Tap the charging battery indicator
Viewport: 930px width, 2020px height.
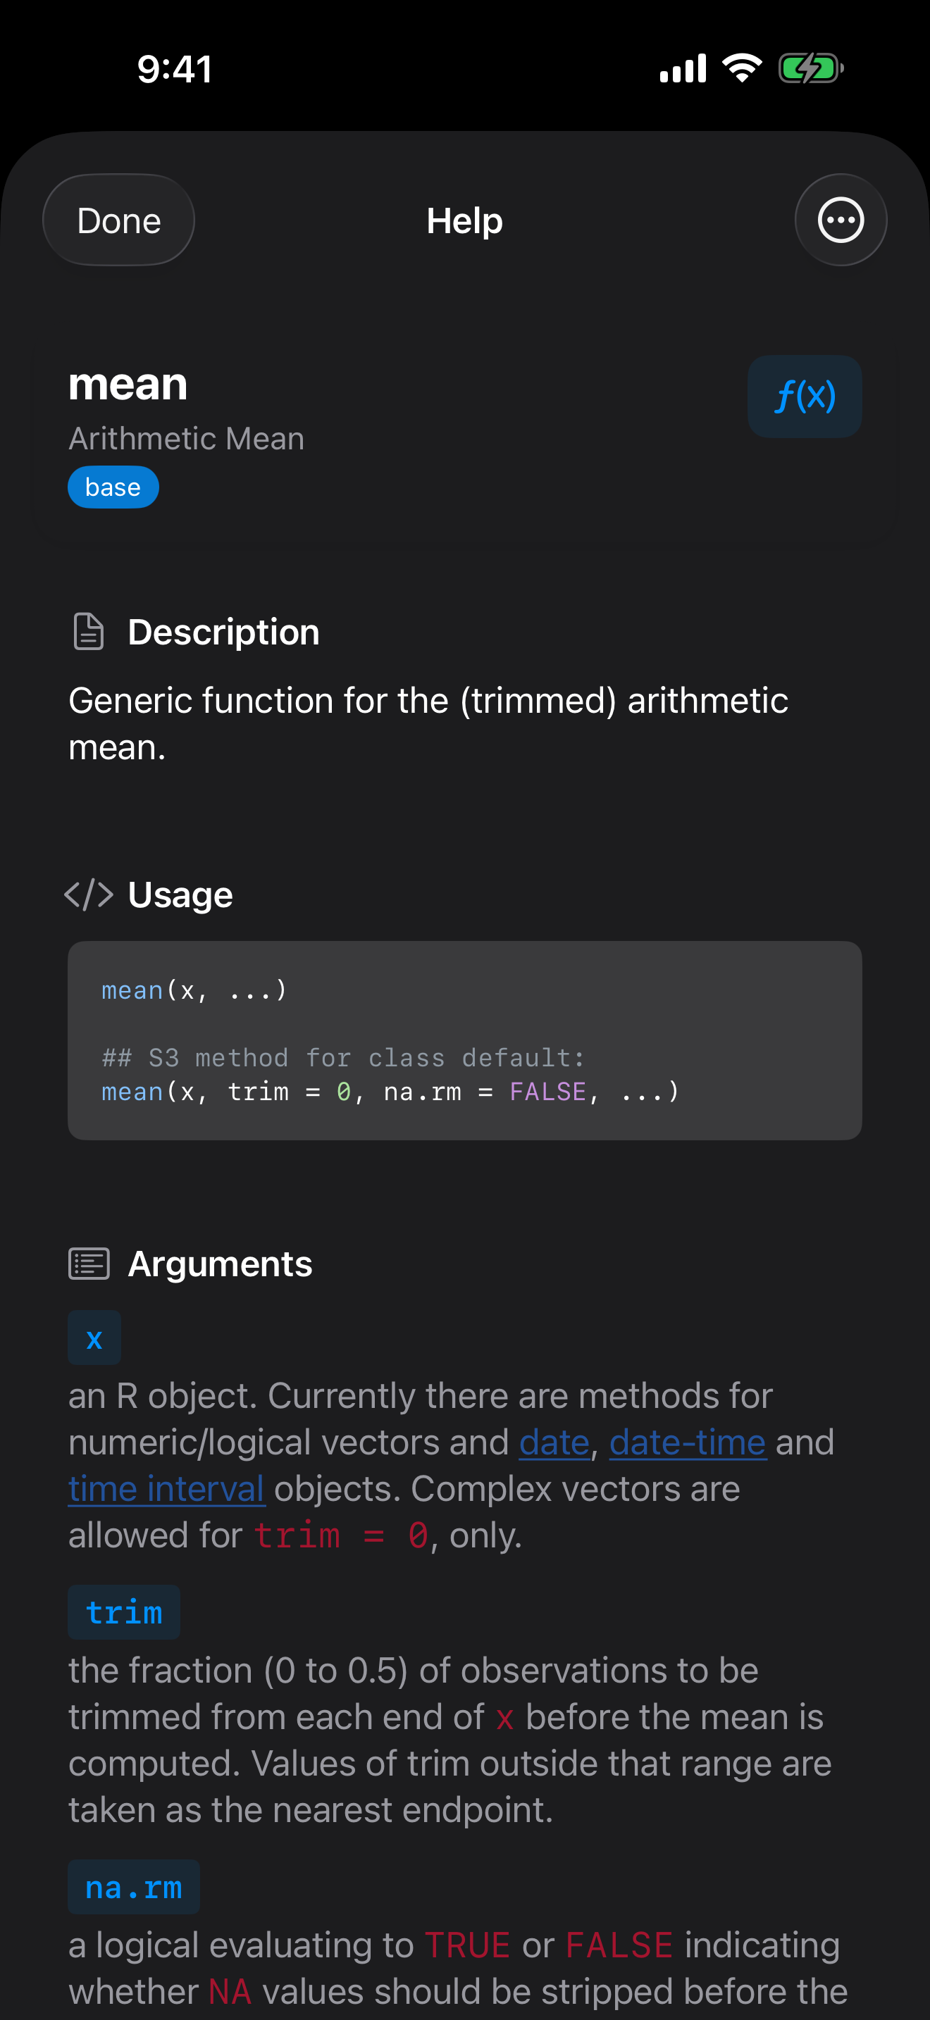click(x=811, y=68)
